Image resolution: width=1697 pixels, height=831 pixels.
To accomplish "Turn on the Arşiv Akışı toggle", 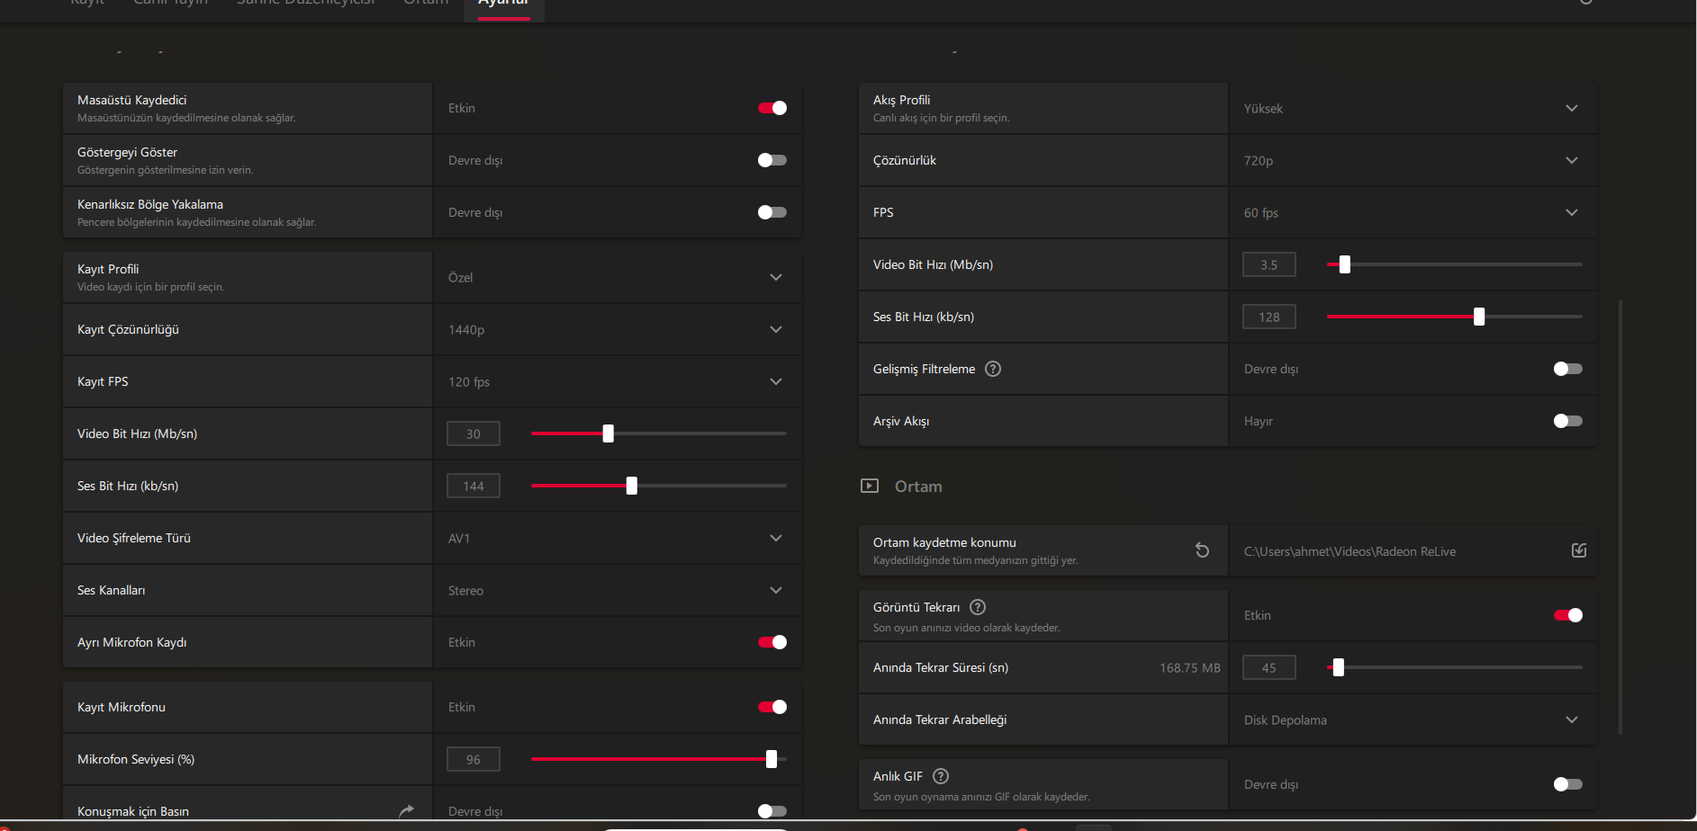I will coord(1567,421).
